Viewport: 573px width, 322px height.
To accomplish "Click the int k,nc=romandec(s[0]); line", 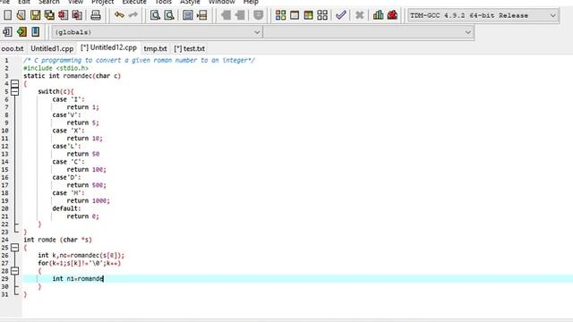I will point(81,256).
